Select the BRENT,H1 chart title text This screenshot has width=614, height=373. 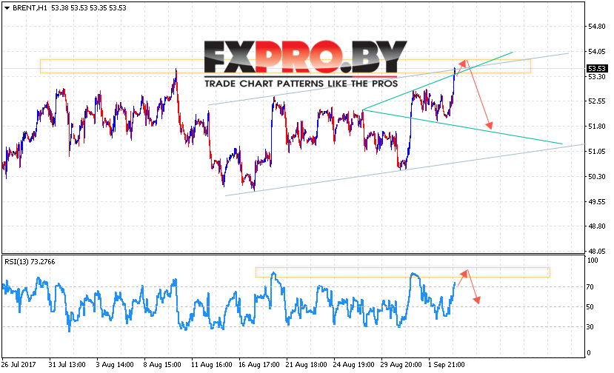click(30, 8)
